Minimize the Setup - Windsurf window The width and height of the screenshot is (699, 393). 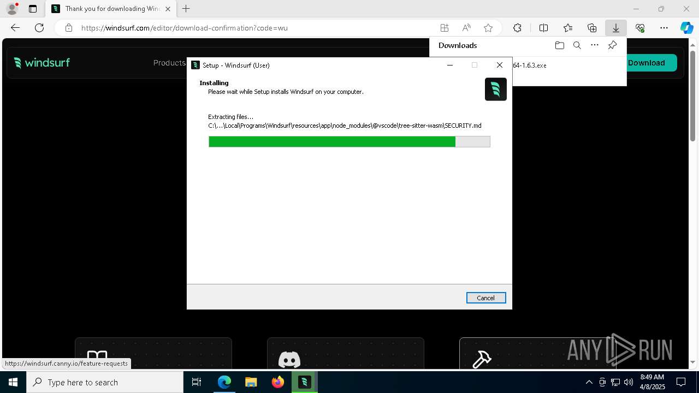(450, 65)
